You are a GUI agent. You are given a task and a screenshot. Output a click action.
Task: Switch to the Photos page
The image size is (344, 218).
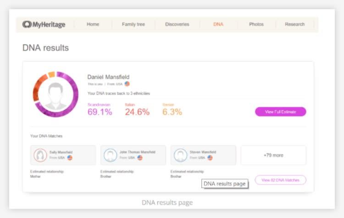pyautogui.click(x=256, y=24)
